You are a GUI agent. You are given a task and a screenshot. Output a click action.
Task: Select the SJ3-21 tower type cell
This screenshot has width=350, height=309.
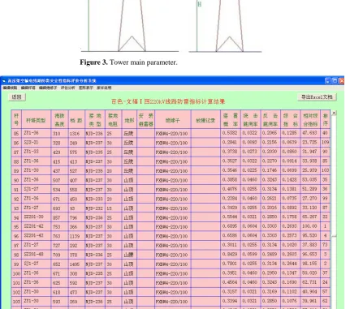coord(36,143)
